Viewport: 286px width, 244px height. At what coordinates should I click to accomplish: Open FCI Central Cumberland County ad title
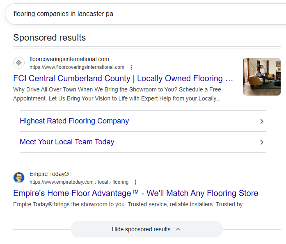[x=123, y=78]
